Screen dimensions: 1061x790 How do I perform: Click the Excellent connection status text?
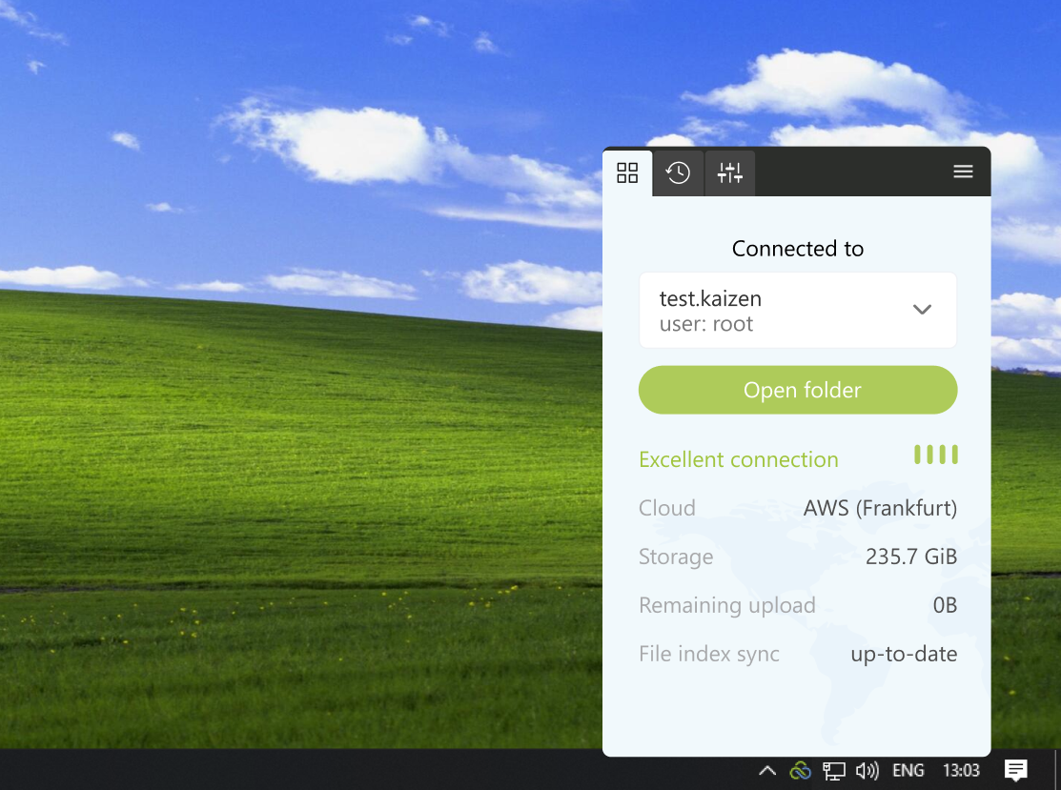tap(738, 459)
